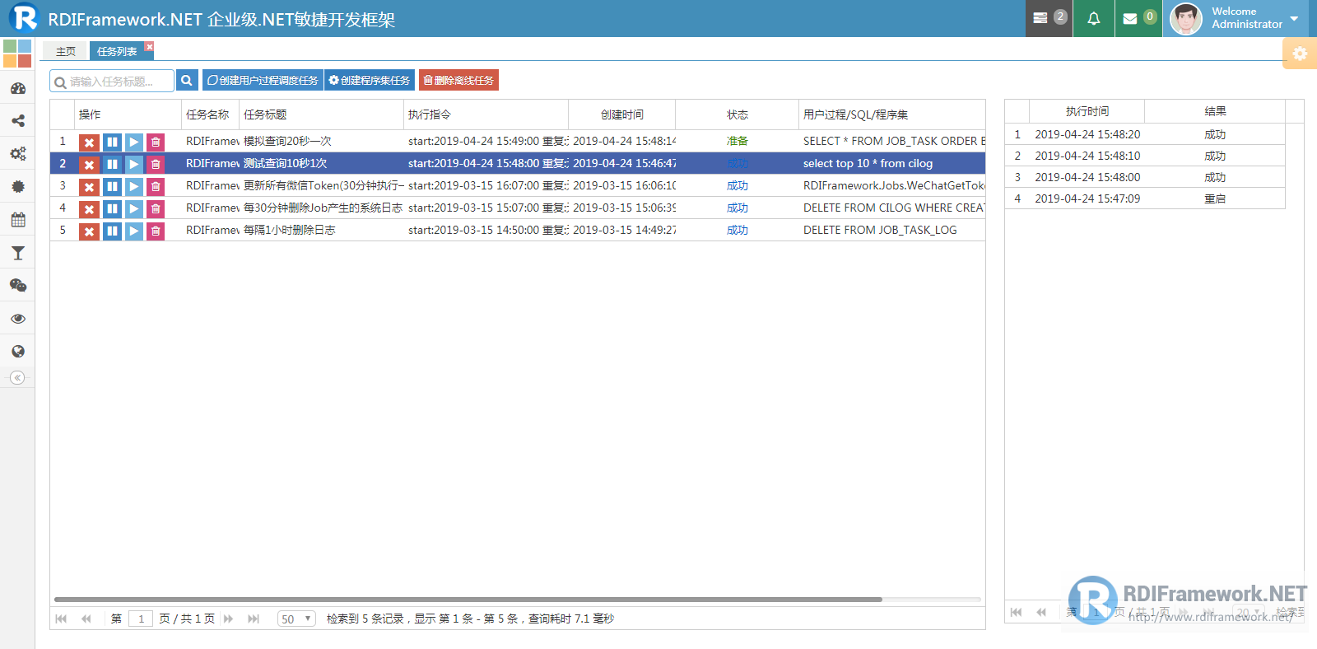1317x649 pixels.
Task: Pause the 每30分钟删除Job task
Action: (x=112, y=208)
